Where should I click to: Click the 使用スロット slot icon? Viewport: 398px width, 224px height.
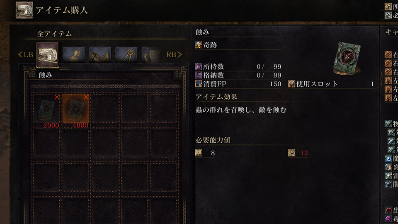click(291, 84)
